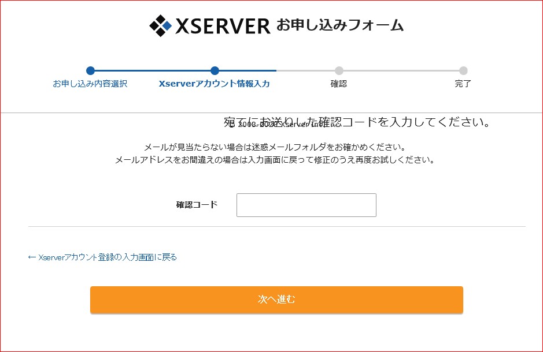Viewport: 543px width, 352px height.
Task: Click the 次へ進む button
Action: [276, 299]
